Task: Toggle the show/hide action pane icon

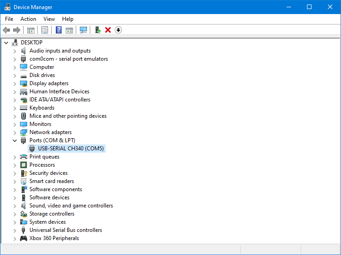Action: point(69,30)
